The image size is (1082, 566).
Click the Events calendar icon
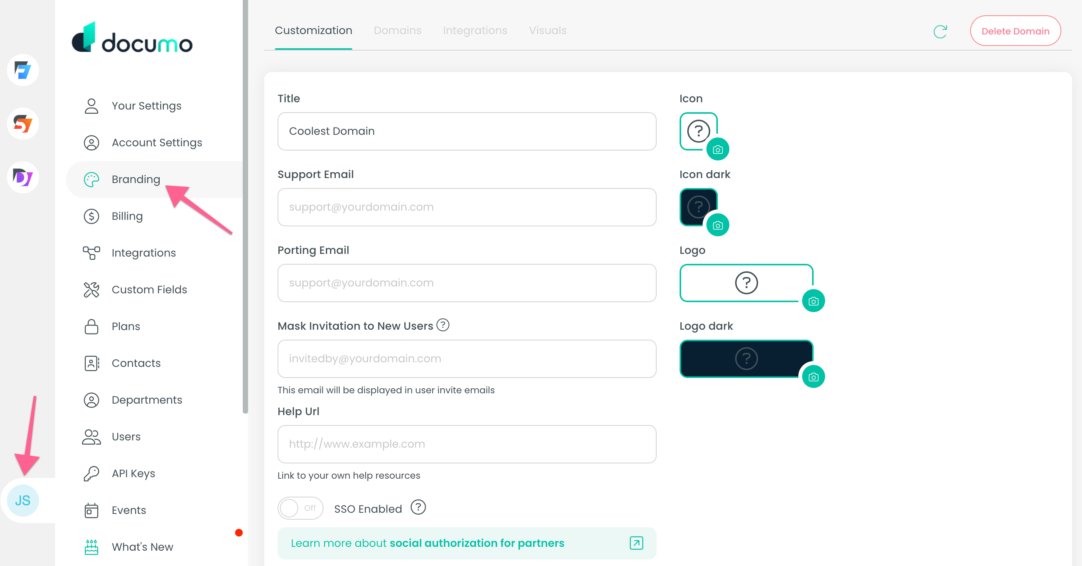coord(91,510)
